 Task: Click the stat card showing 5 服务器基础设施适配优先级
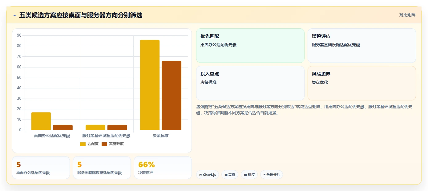click(102, 168)
